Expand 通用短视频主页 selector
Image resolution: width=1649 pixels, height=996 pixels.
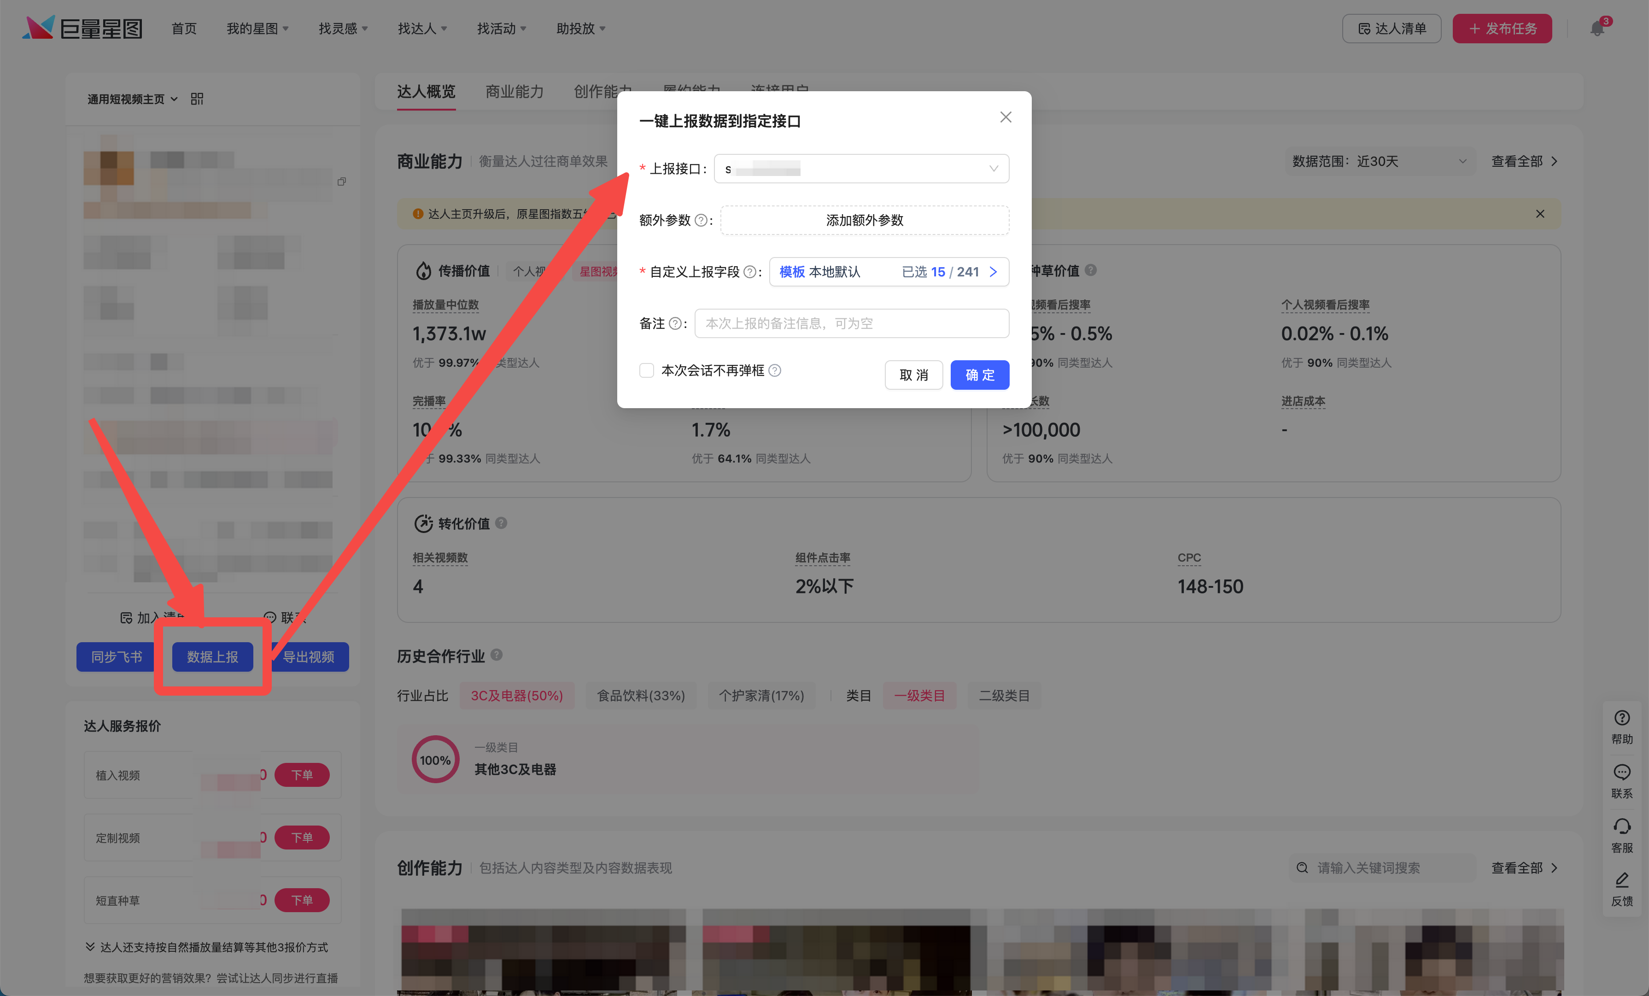coord(133,99)
